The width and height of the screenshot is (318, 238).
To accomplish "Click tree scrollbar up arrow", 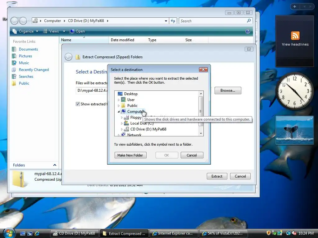I will 201,94.
